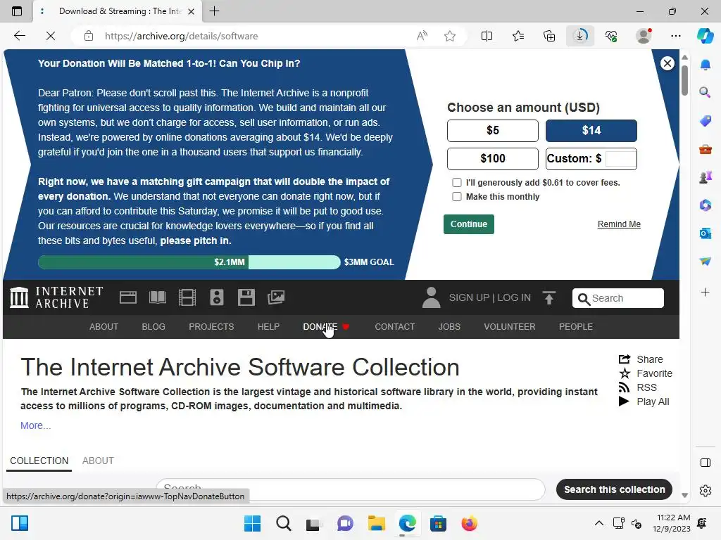Open sidebar Outlook icon

(x=705, y=233)
